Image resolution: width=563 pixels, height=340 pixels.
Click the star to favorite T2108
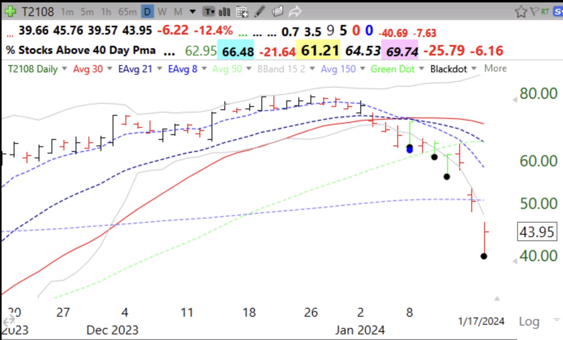point(521,12)
